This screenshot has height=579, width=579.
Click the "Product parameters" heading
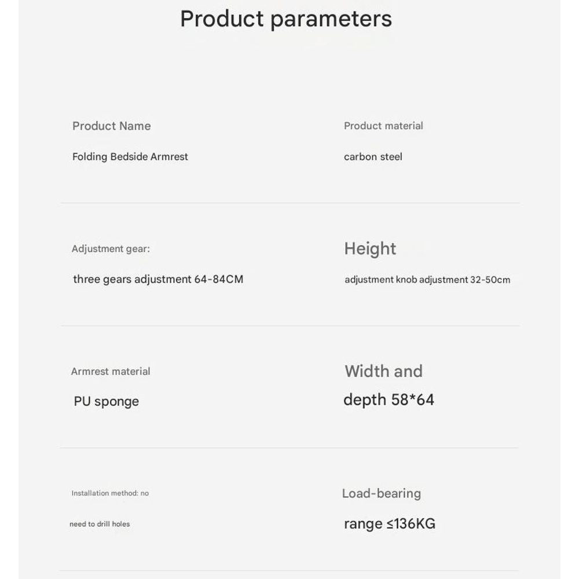[286, 19]
